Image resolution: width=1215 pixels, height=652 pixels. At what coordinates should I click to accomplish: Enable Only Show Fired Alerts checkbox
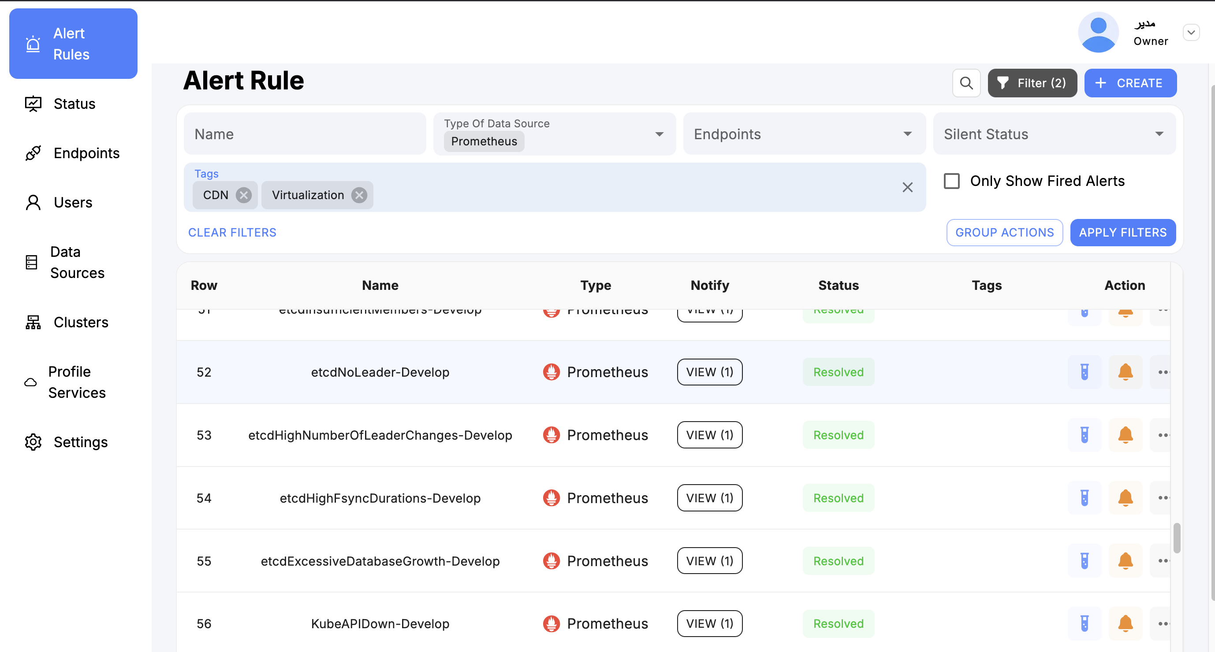click(x=951, y=181)
